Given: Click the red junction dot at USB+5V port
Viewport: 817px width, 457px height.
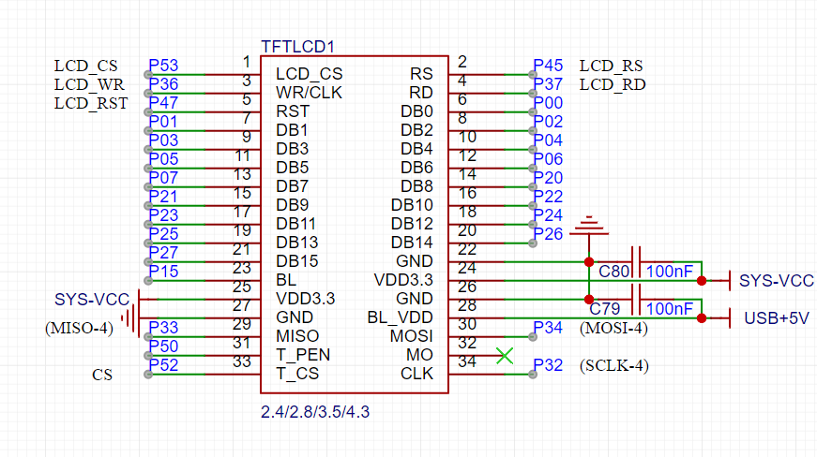Looking at the screenshot, I should click(702, 318).
